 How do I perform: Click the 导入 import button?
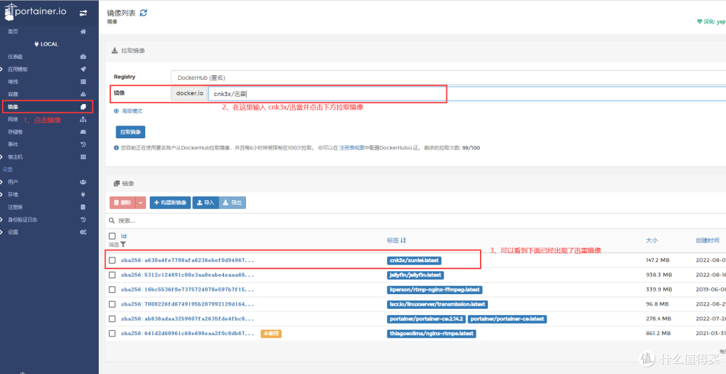pos(206,203)
